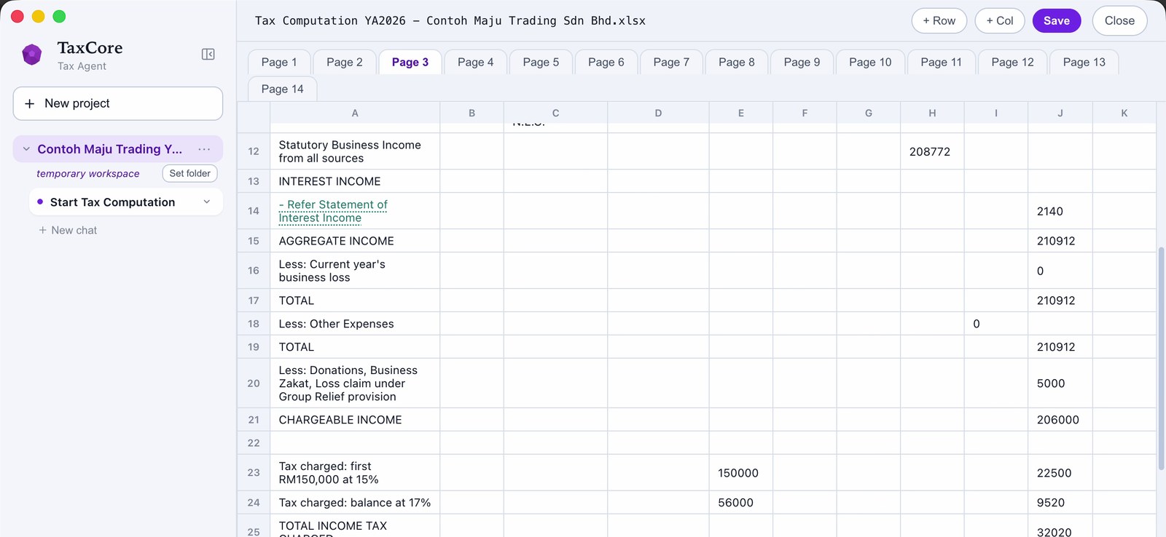Screen dimensions: 1166x537
Task: Collapse the sidebar panel icon
Action: 208,55
